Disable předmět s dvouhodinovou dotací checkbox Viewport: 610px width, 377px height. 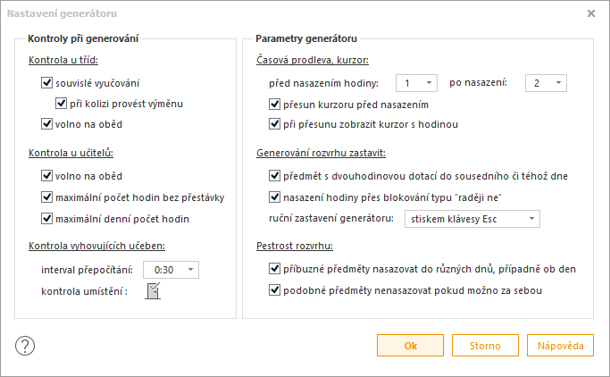pyautogui.click(x=275, y=176)
